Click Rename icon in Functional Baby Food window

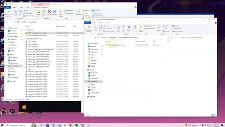tap(134, 28)
